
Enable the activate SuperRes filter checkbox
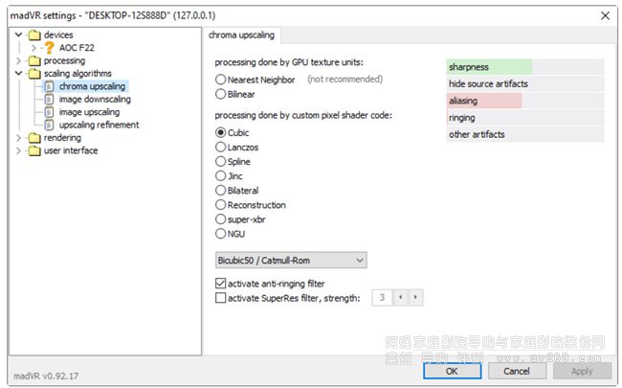tap(221, 298)
